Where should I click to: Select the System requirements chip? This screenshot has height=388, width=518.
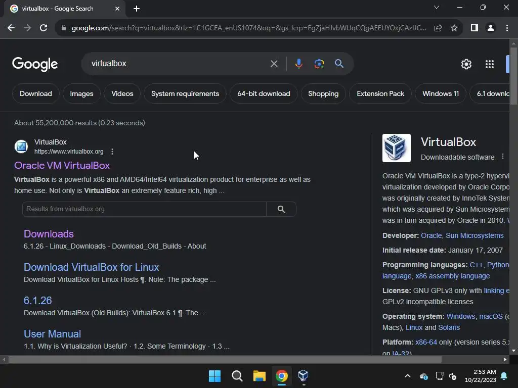[185, 93]
